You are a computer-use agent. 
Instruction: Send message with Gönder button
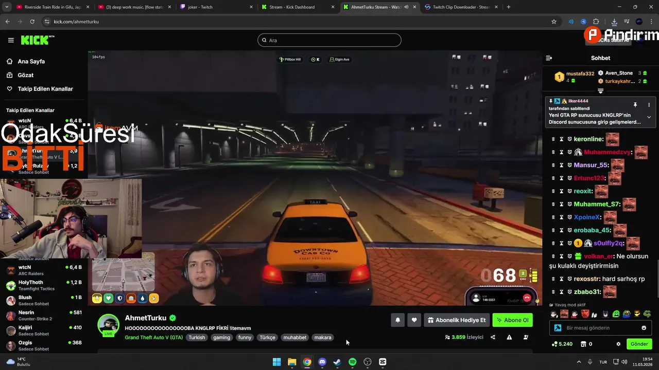pyautogui.click(x=639, y=344)
